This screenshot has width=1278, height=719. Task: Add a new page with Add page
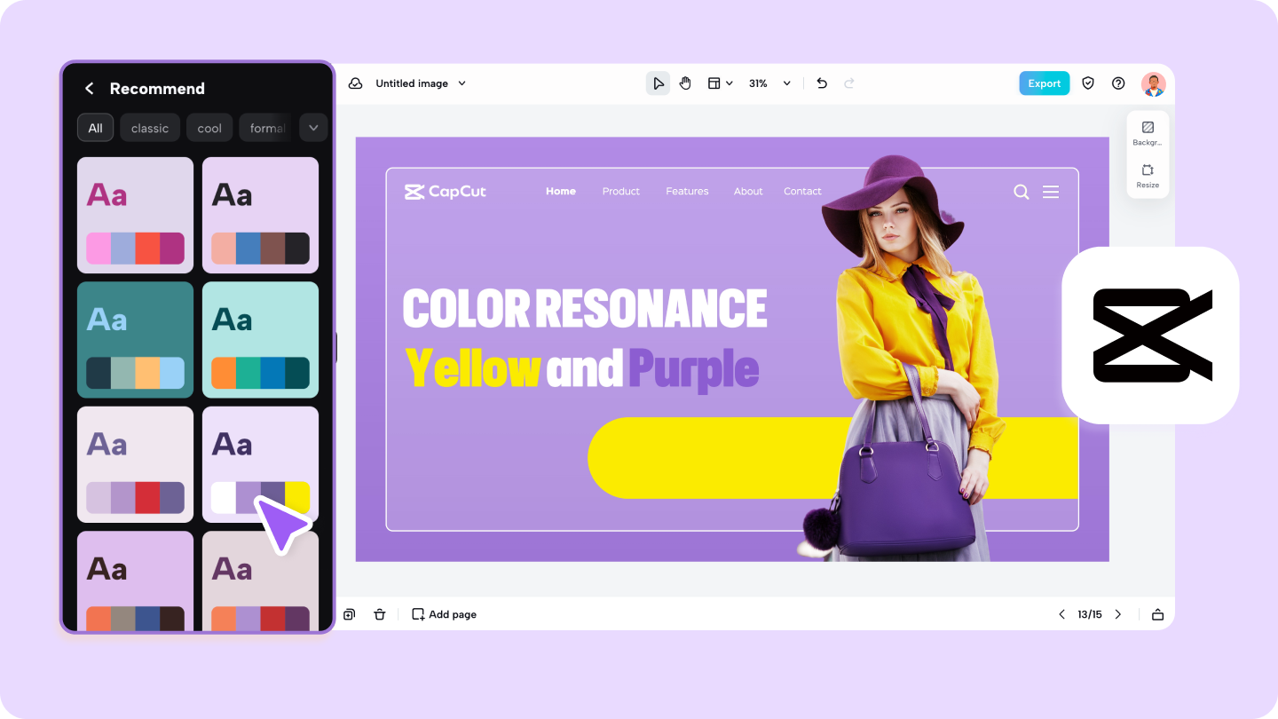(444, 613)
